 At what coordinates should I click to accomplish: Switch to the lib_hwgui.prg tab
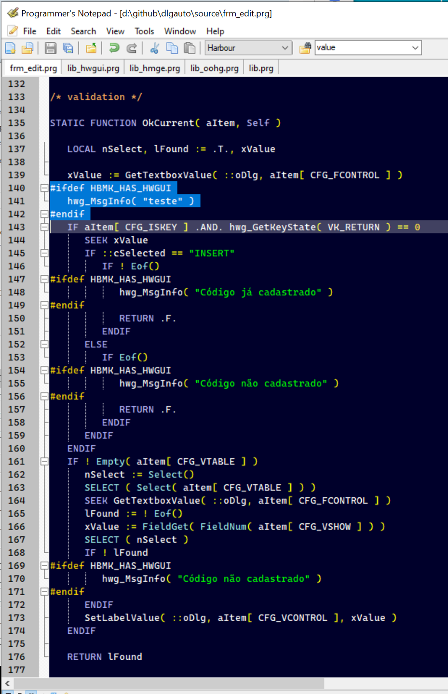pyautogui.click(x=93, y=68)
